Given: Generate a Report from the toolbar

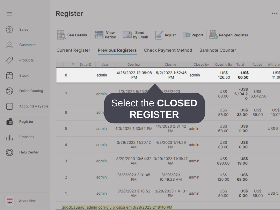Looking at the screenshot, I should click(192, 35).
